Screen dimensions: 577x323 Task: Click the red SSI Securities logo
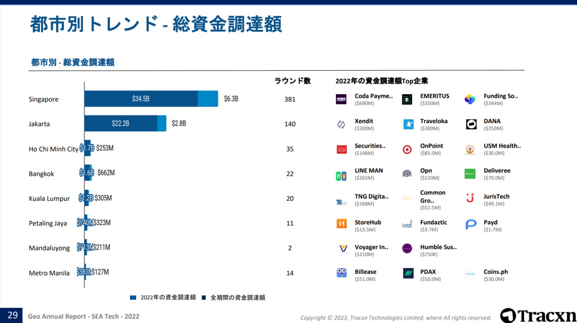point(342,149)
